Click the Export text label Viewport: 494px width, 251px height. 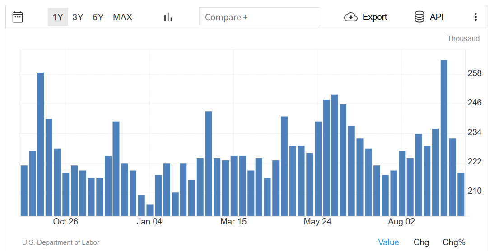pos(375,17)
